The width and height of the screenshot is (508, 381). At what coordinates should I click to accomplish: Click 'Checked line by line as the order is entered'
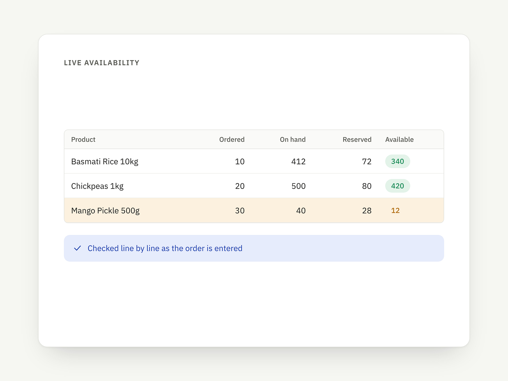[165, 248]
